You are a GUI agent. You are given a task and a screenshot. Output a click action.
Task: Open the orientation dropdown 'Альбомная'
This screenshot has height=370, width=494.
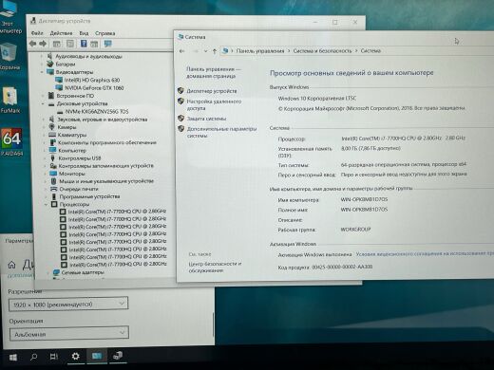68,334
